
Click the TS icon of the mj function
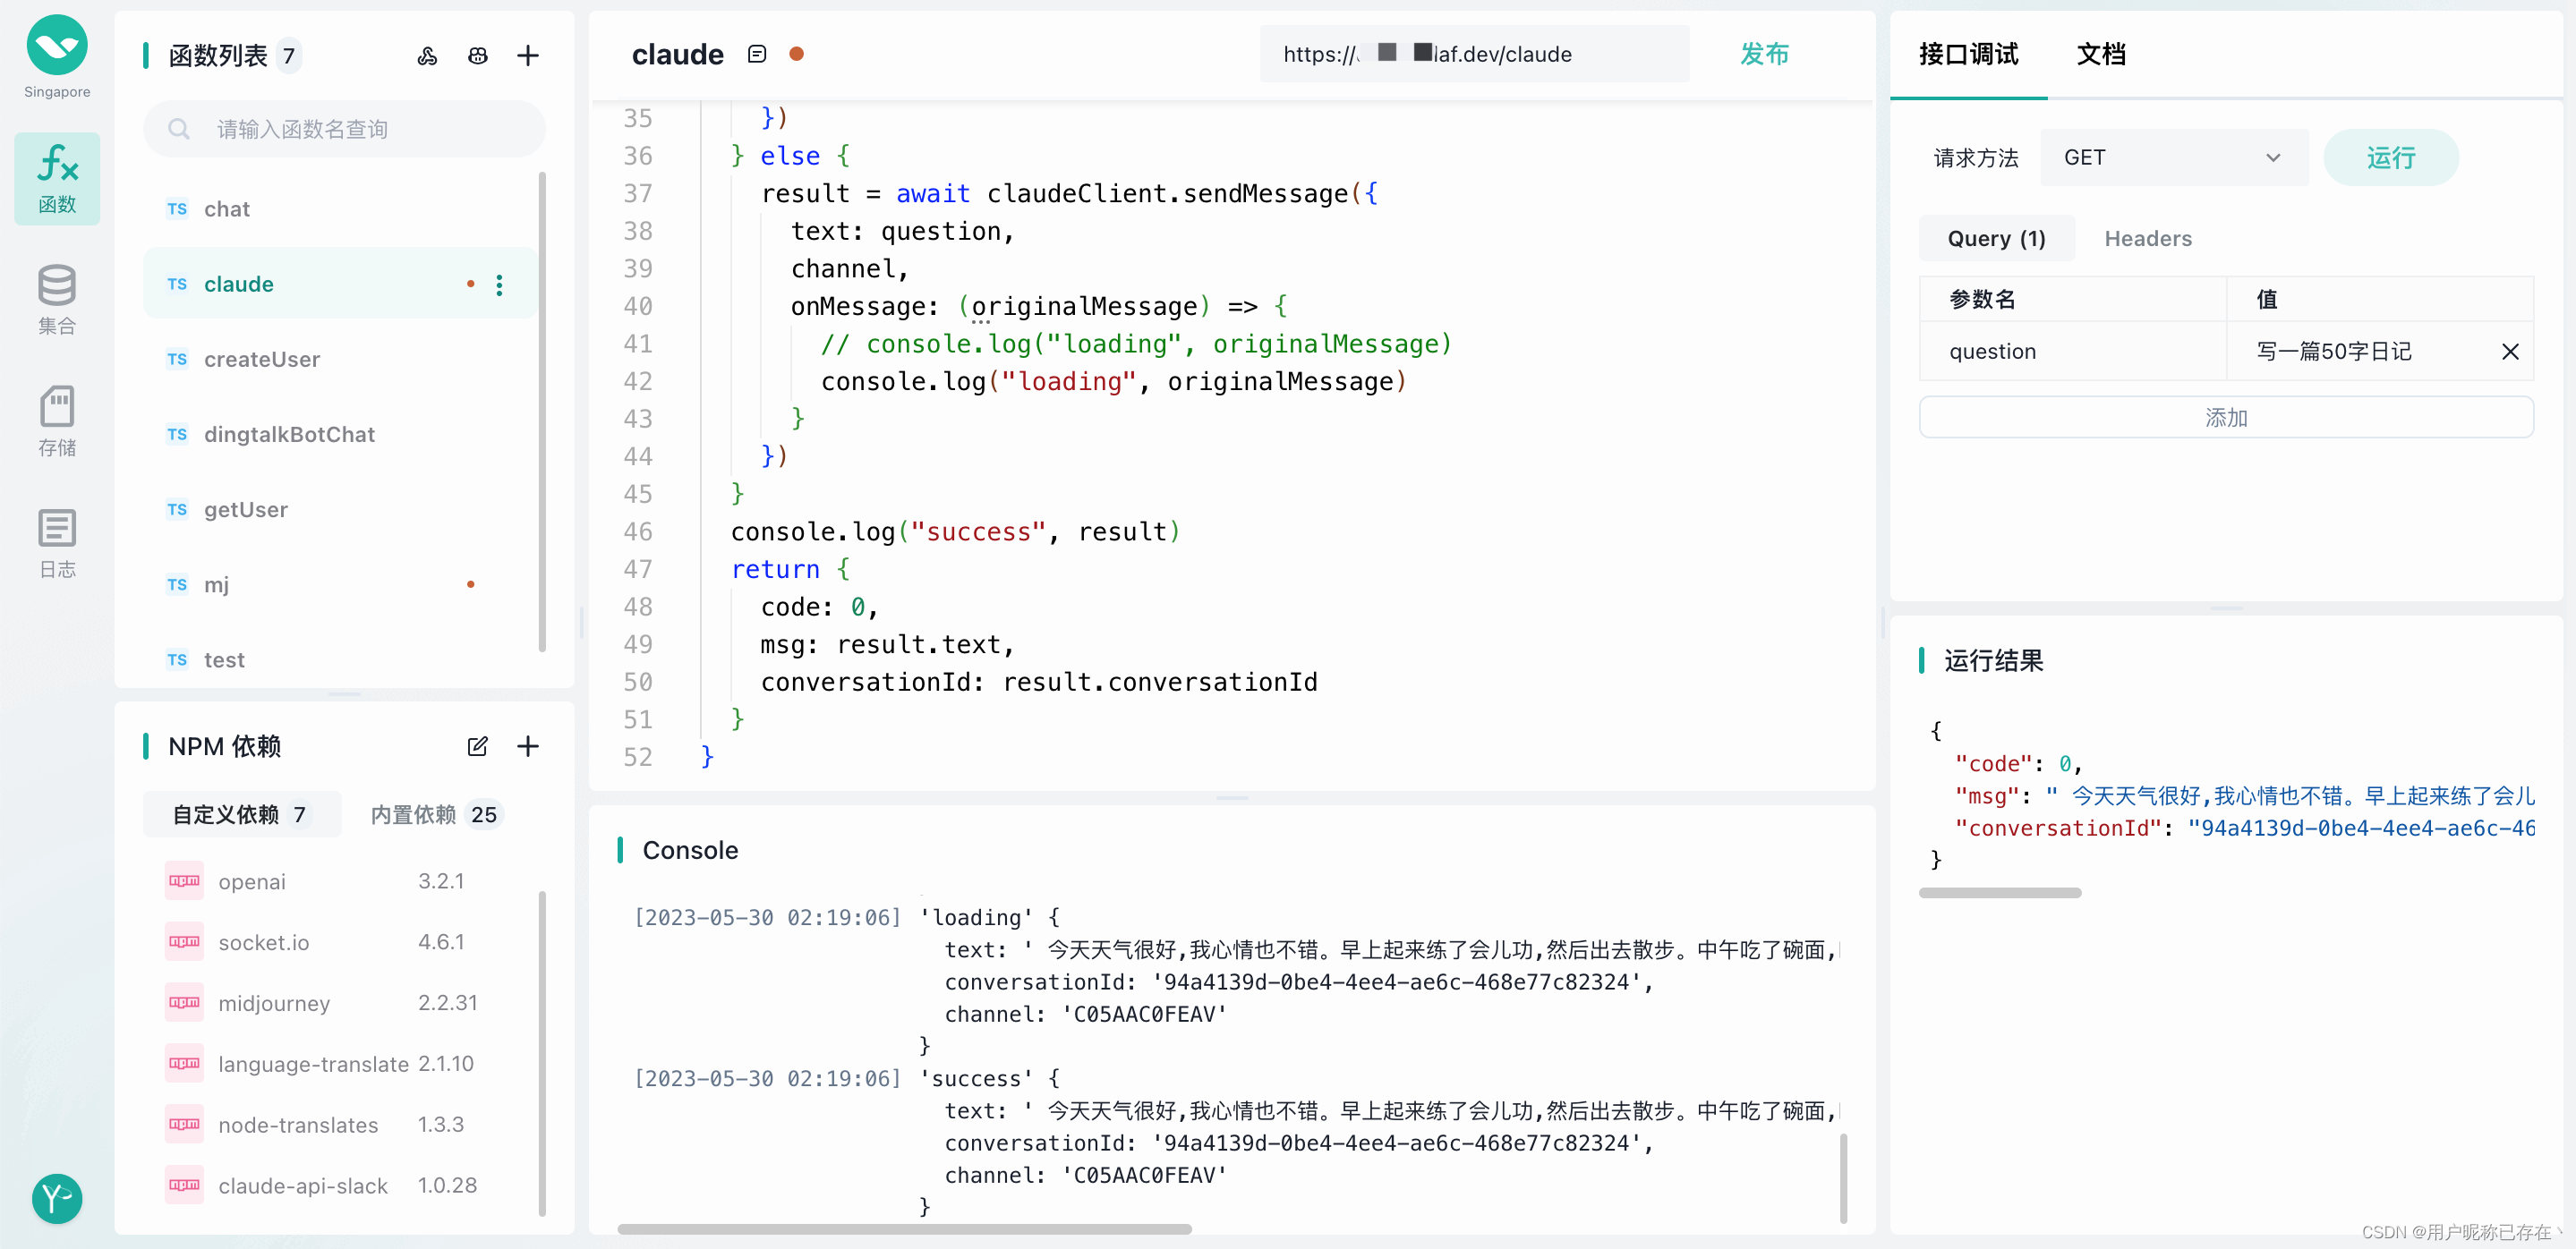[x=177, y=584]
